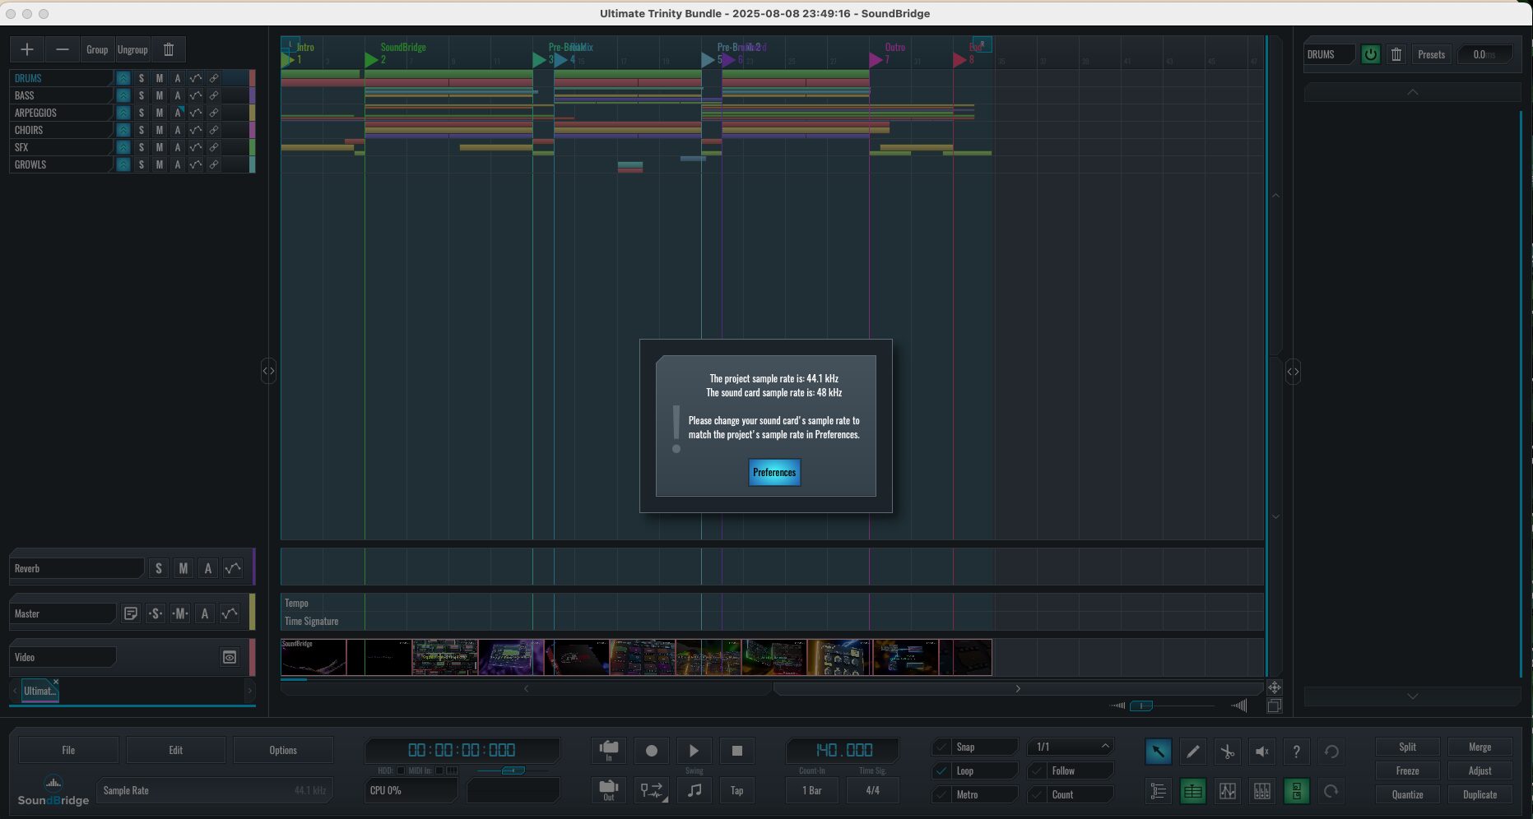Open the track list view icon
This screenshot has height=819, width=1533.
coord(1158,791)
